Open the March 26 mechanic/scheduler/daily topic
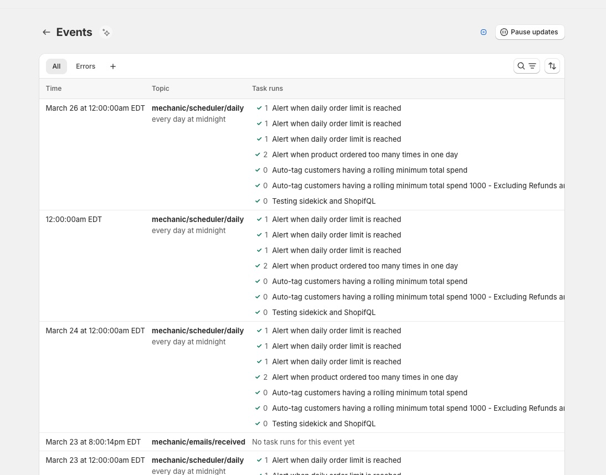 [x=197, y=108]
